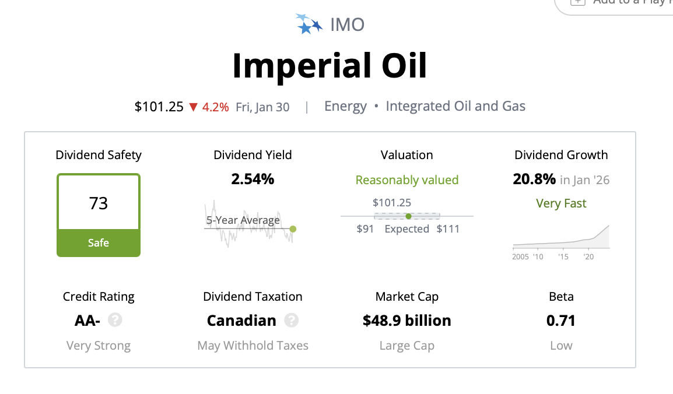Click the 2.54% dividend yield value
The image size is (673, 394).
[253, 180]
